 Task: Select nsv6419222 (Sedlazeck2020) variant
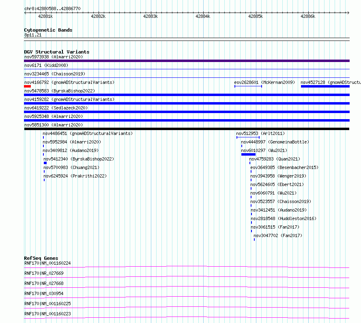point(56,108)
